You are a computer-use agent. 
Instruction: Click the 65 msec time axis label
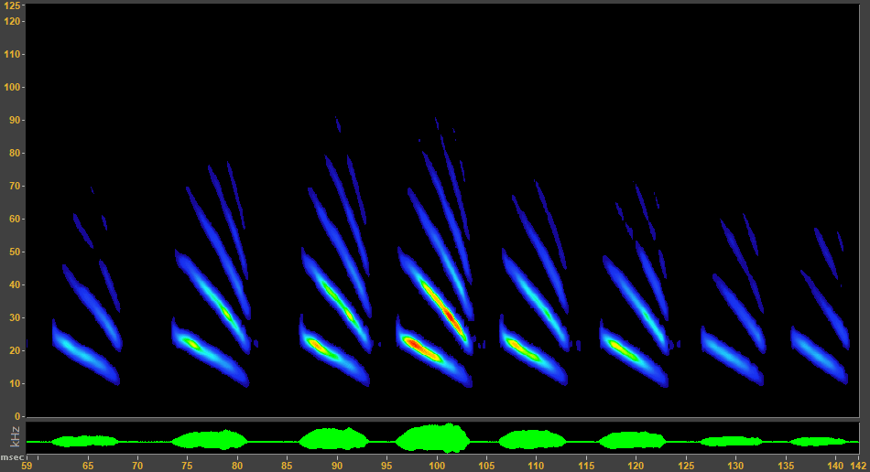[88, 466]
